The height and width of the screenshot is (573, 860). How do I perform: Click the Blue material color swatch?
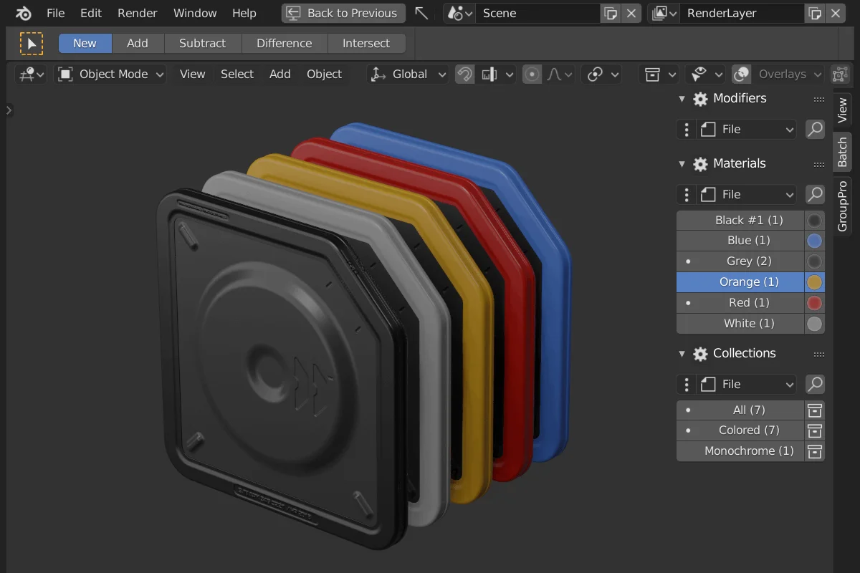click(x=814, y=241)
